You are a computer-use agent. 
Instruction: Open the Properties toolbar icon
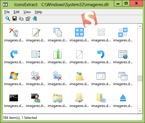click(28, 19)
